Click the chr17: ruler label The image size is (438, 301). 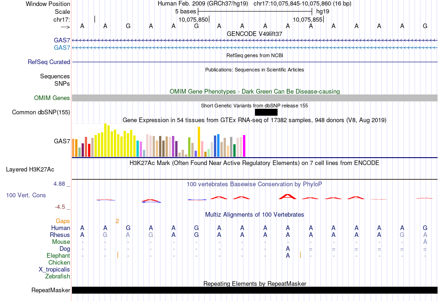[62, 19]
